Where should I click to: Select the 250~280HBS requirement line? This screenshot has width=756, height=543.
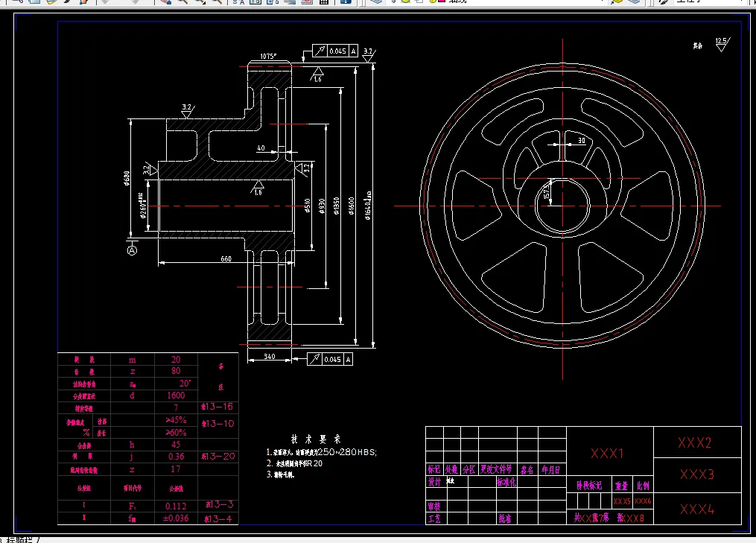click(x=322, y=452)
